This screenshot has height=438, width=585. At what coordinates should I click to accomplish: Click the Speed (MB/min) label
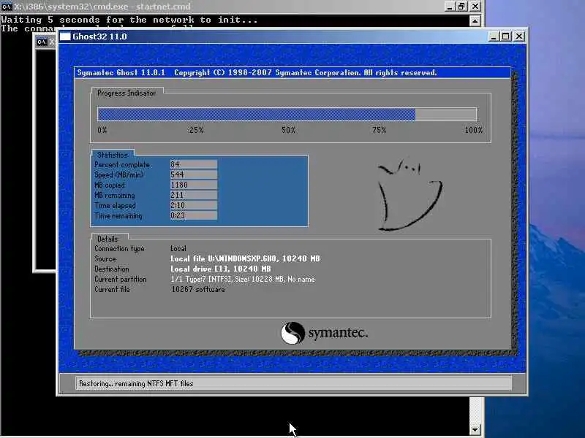coord(119,174)
